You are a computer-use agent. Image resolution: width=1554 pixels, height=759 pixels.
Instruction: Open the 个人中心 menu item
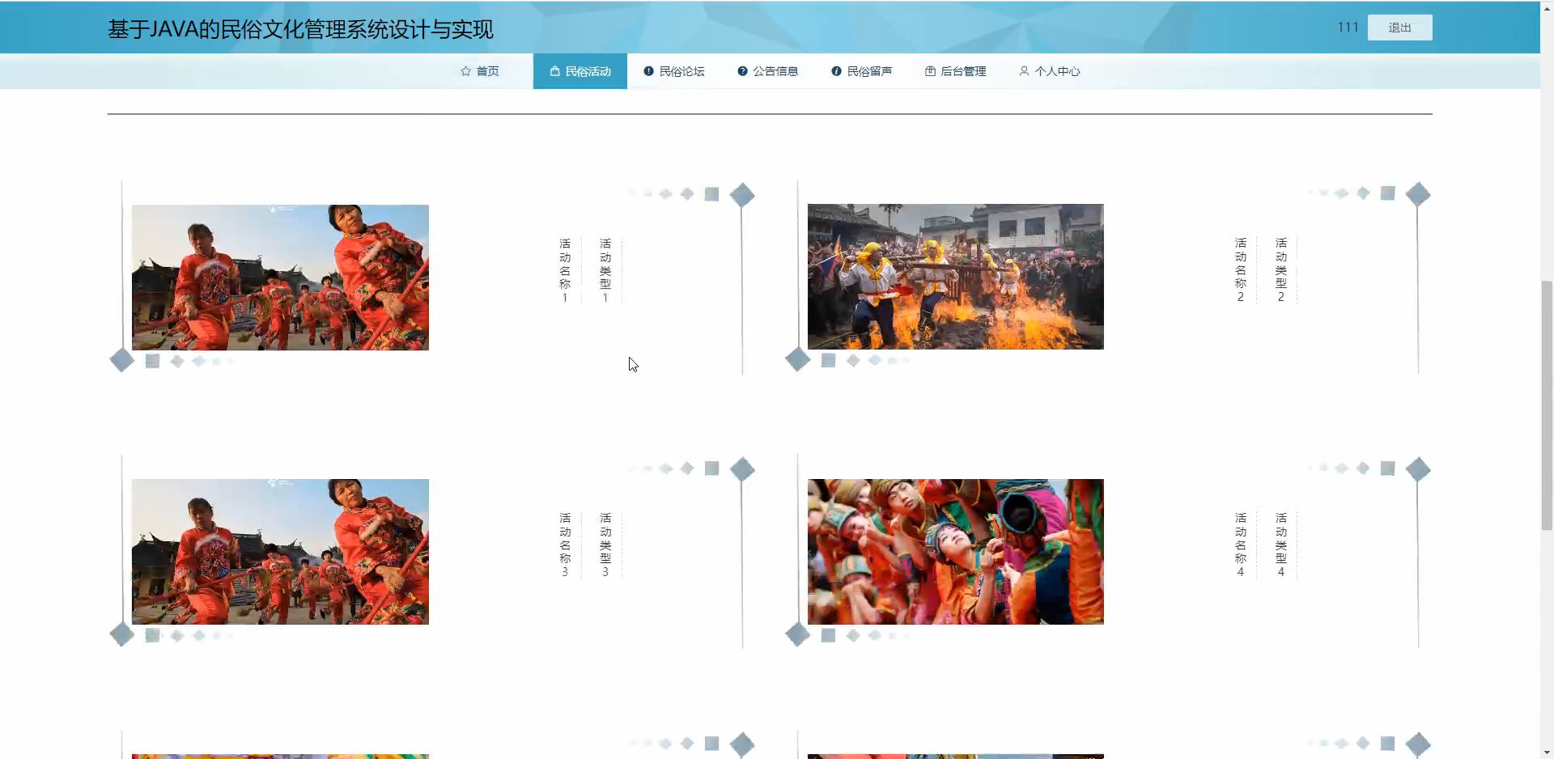coord(1050,71)
